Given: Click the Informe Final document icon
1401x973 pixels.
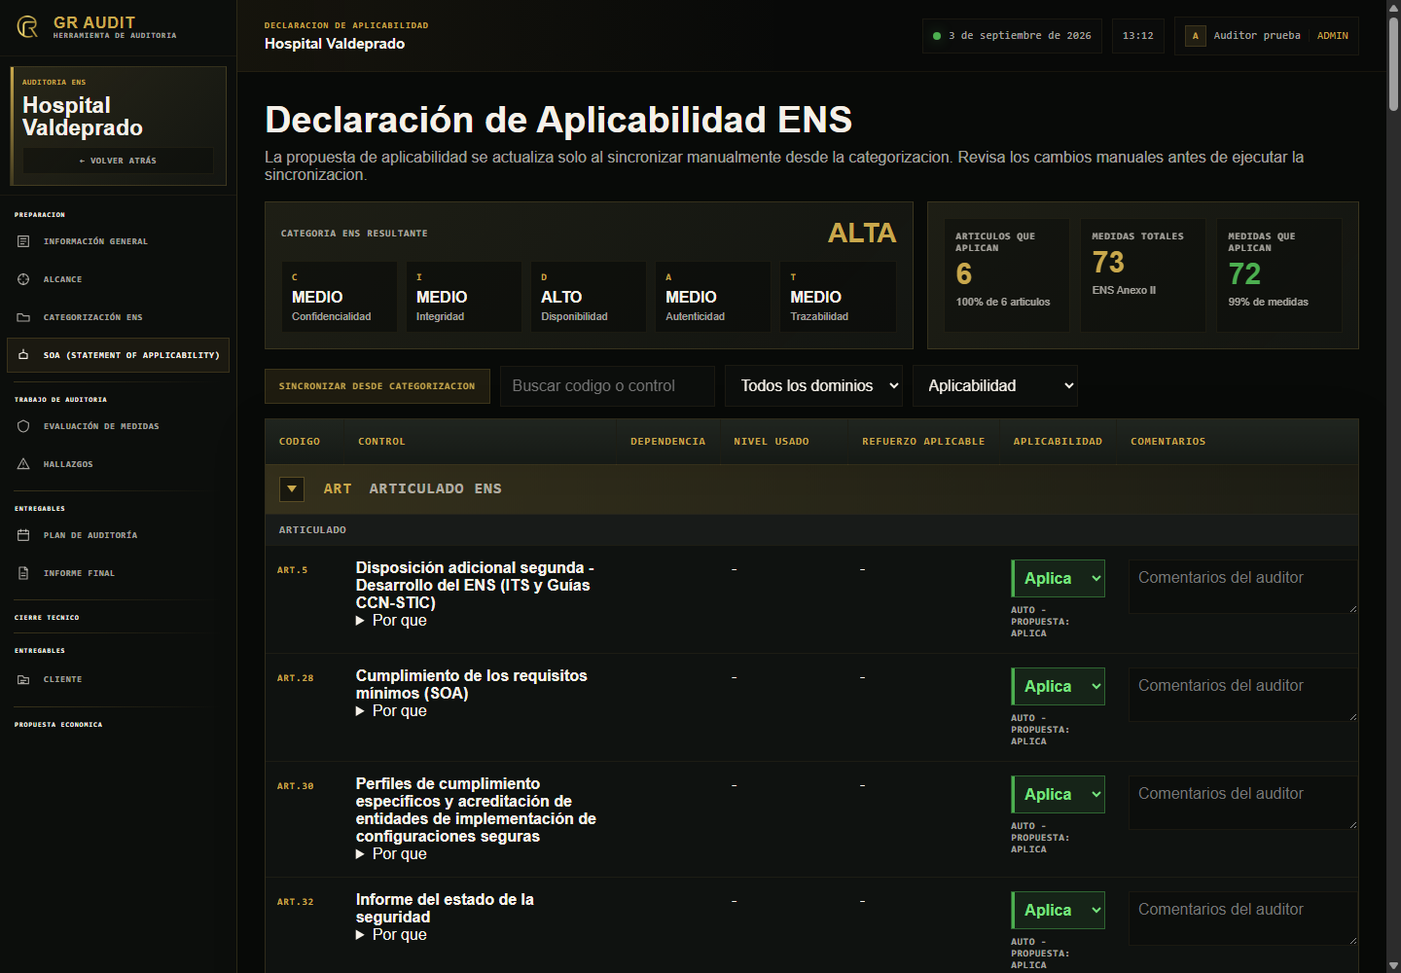Looking at the screenshot, I should point(23,573).
